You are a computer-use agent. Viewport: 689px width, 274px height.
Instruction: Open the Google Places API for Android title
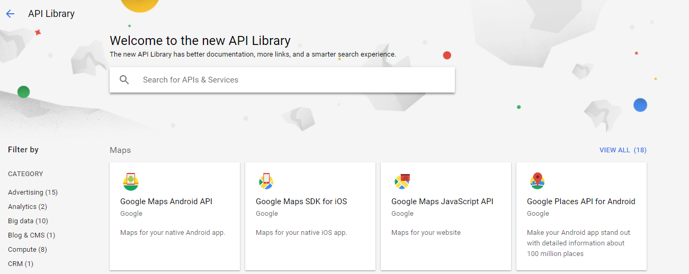pyautogui.click(x=581, y=202)
